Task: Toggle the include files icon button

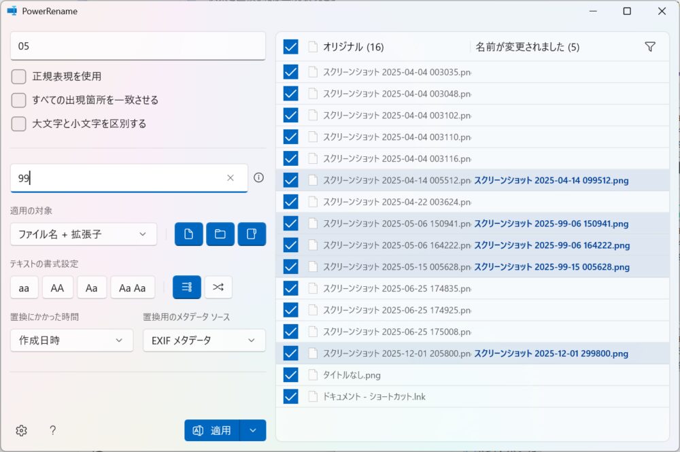Action: (x=188, y=234)
